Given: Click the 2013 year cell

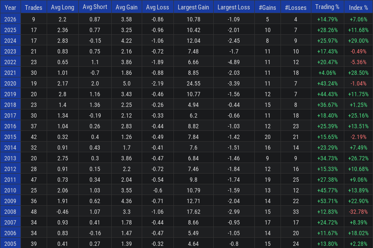Looking at the screenshot, I should tap(10, 158).
